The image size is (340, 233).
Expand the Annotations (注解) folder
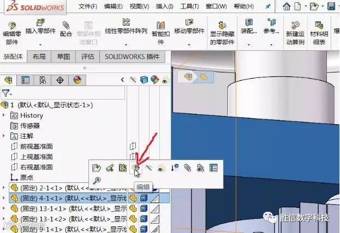(3, 136)
